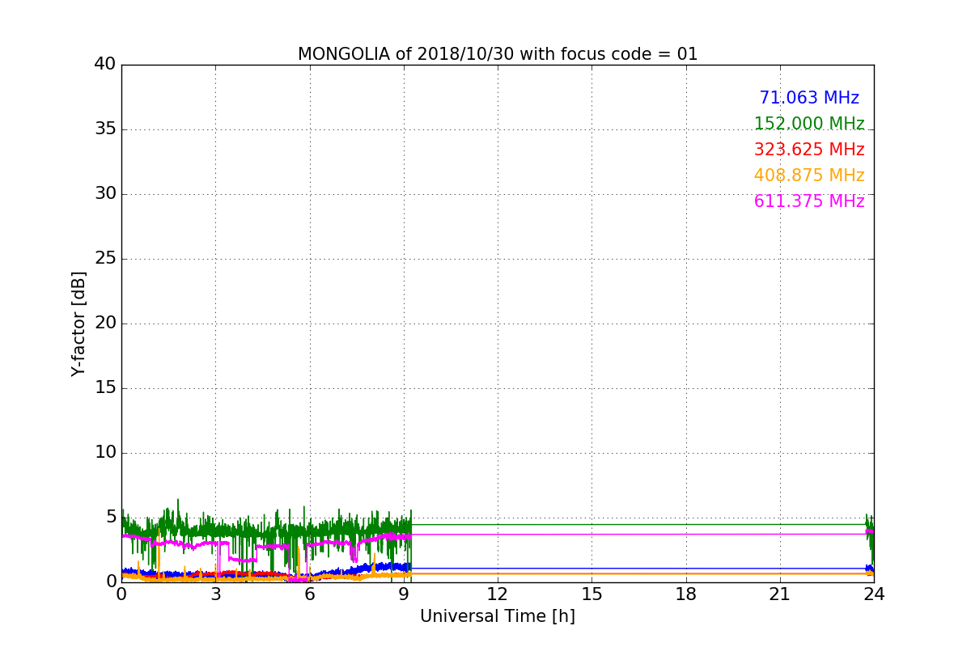
Task: Click y-axis tick label 35
Action: tap(104, 129)
